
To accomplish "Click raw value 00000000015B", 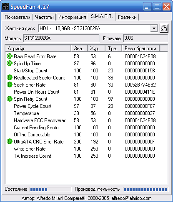I will [x=140, y=71].
